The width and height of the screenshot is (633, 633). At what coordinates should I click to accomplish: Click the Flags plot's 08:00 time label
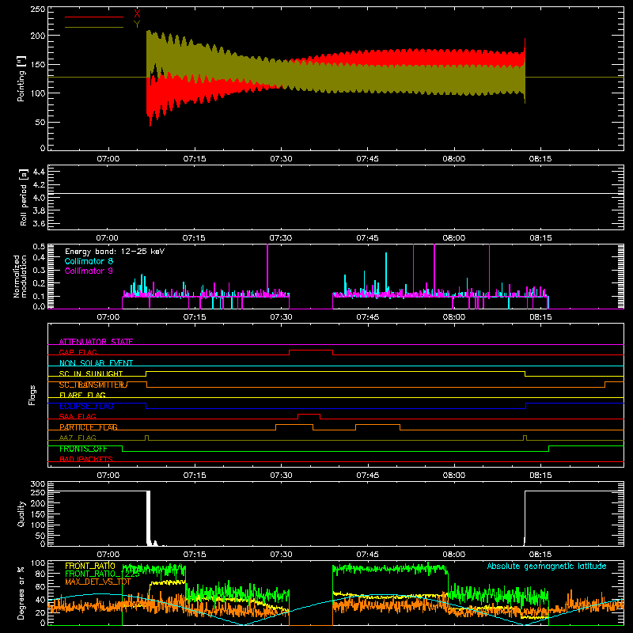[453, 476]
